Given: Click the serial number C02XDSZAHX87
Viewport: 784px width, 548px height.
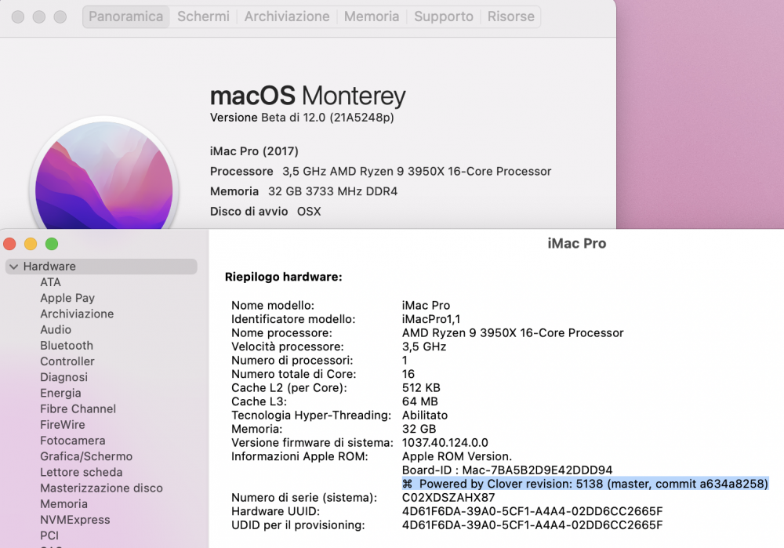Looking at the screenshot, I should (x=448, y=498).
